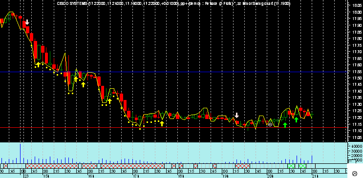The image size is (363, 178).
Task: Click the red hatched bar spanning 17h
Action: [x=133, y=166]
